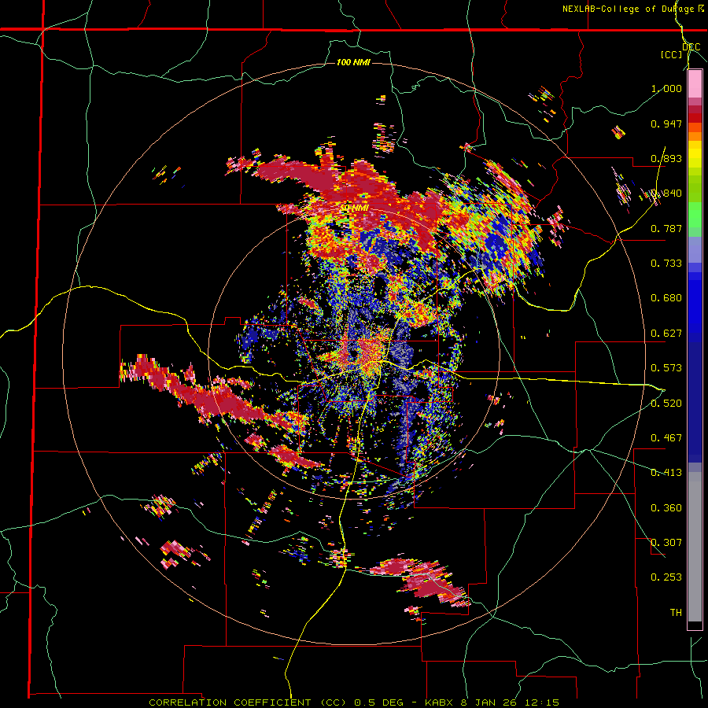Screen dimensions: 708x708
Task: Select the 50 NMI range ring label
Action: pyautogui.click(x=354, y=208)
